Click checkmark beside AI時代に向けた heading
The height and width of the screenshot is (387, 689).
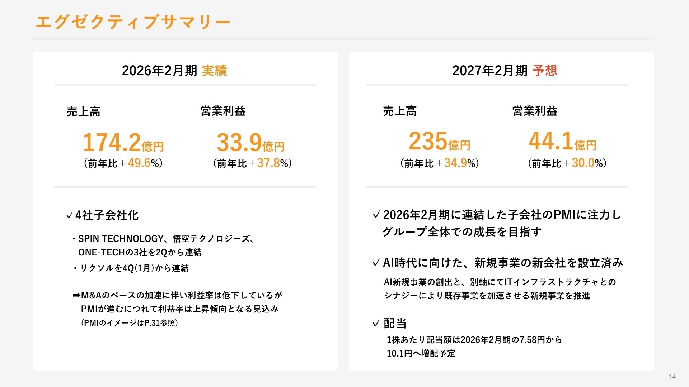tap(376, 263)
